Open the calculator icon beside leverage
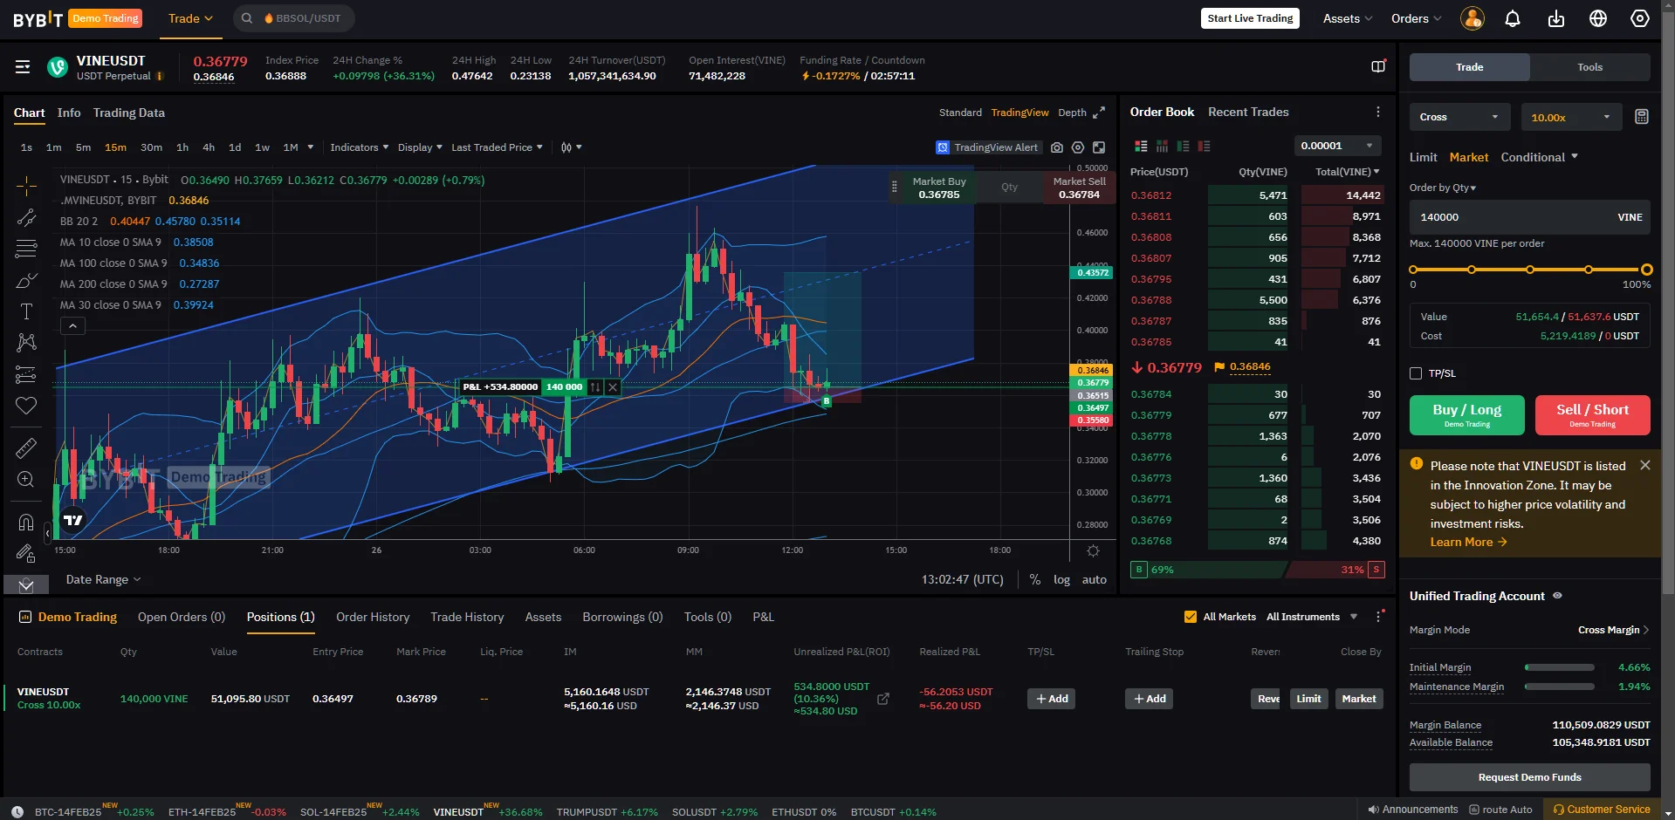1675x820 pixels. [1641, 117]
